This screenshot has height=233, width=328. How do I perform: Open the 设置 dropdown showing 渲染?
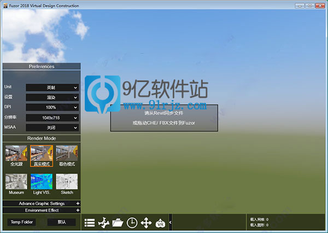52,97
